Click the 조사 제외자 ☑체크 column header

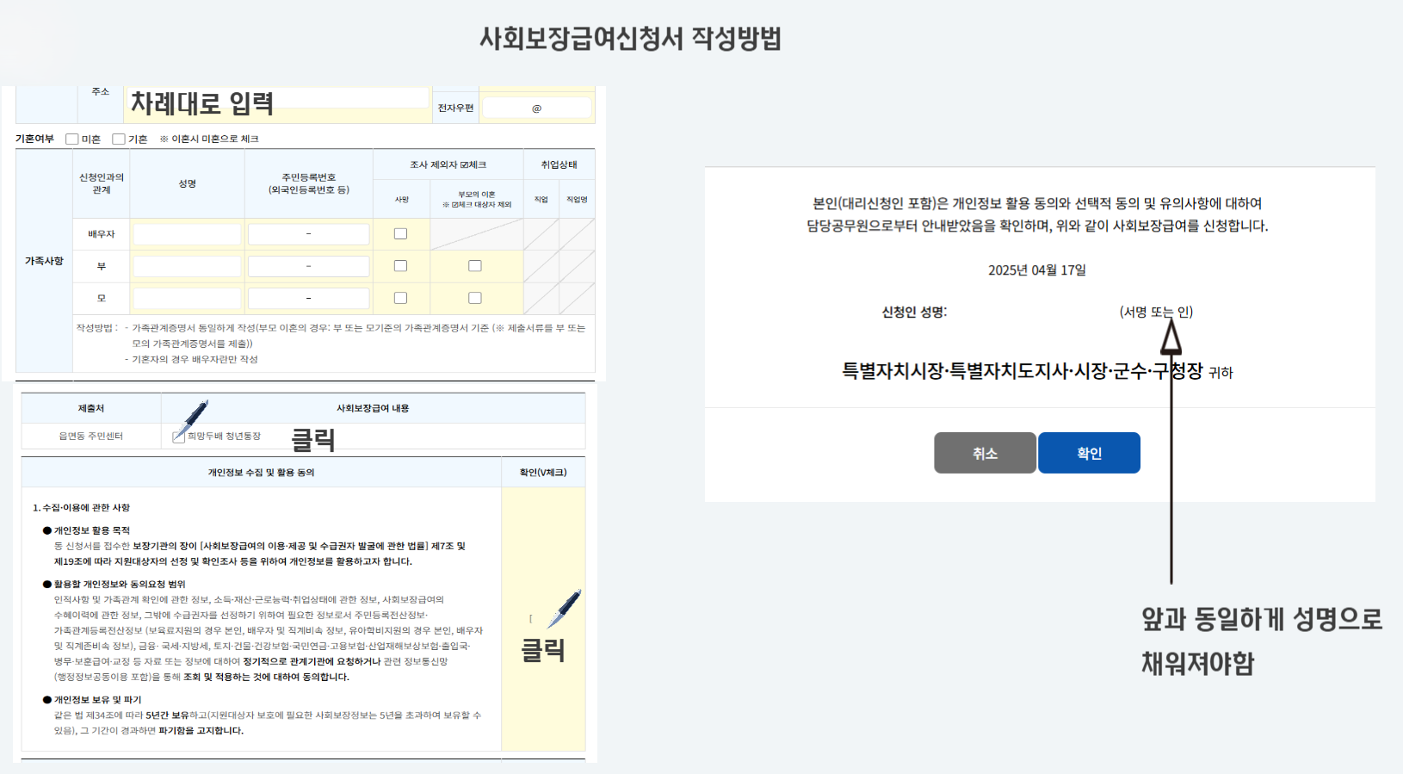(448, 164)
